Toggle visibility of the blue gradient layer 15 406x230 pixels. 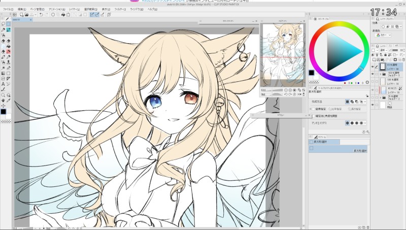tap(373, 90)
